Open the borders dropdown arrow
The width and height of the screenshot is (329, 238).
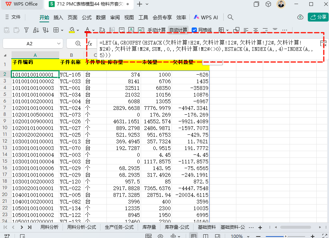point(62,30)
